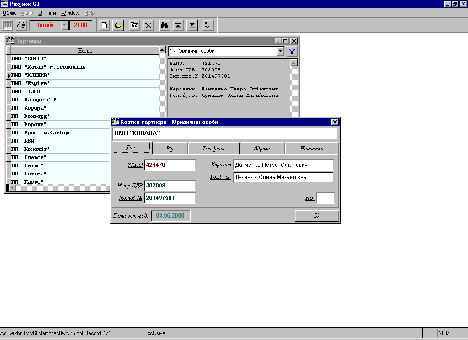This screenshot has width=468, height=340.
Task: Open the Утиліти menu
Action: pos(47,13)
